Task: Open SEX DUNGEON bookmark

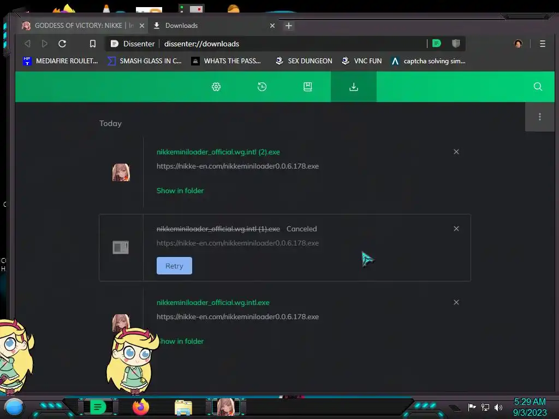Action: pos(304,61)
